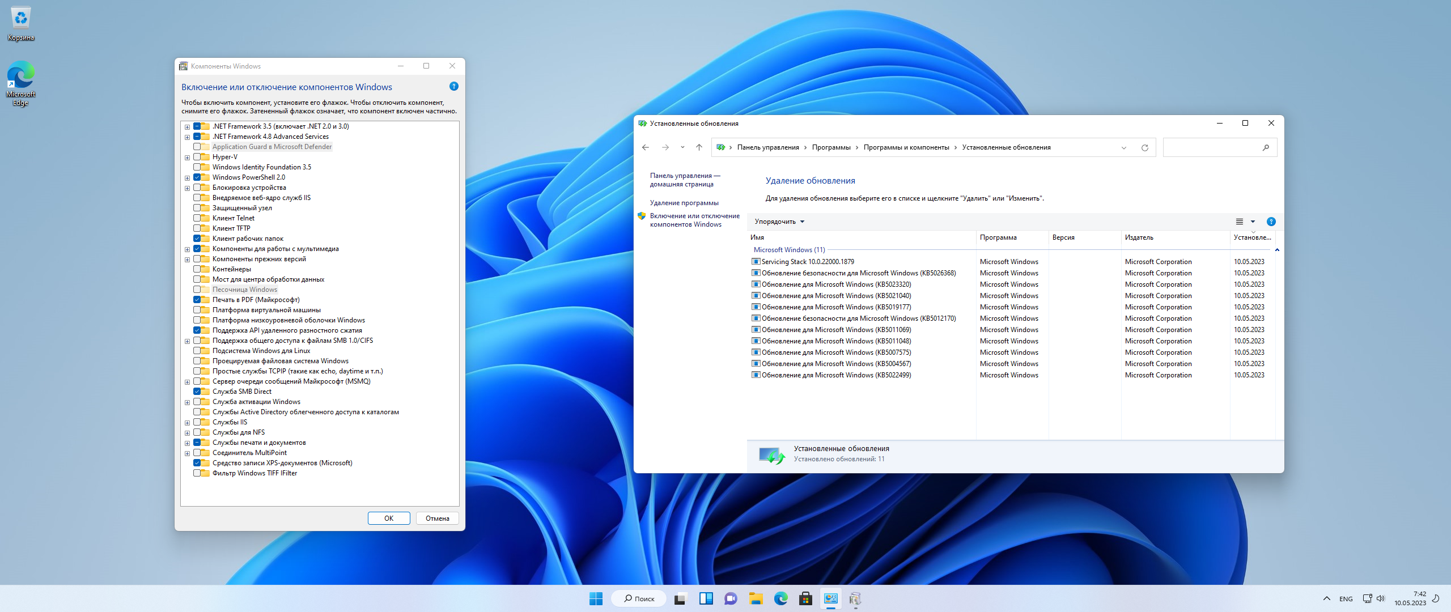The height and width of the screenshot is (612, 1451).
Task: Click the address bar control panel icon
Action: [x=720, y=147]
